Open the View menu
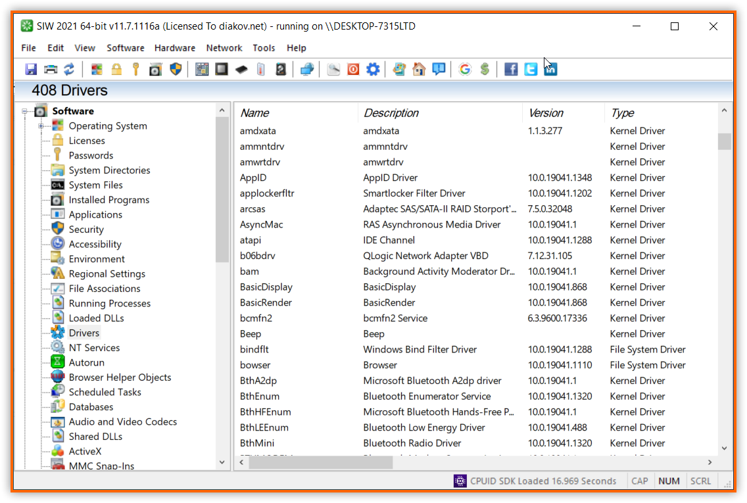This screenshot has width=747, height=503. pyautogui.click(x=85, y=48)
